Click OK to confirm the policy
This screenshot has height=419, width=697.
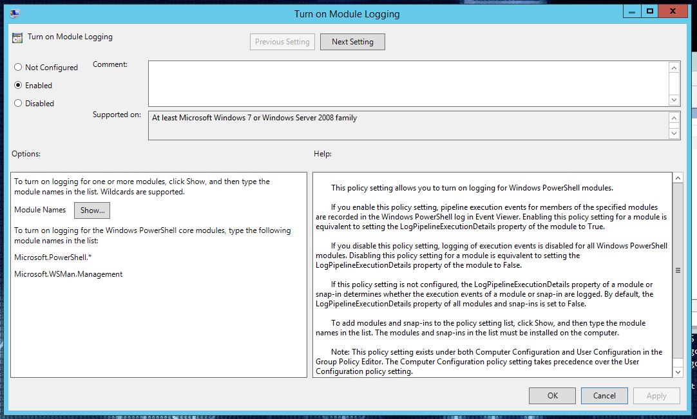point(552,395)
